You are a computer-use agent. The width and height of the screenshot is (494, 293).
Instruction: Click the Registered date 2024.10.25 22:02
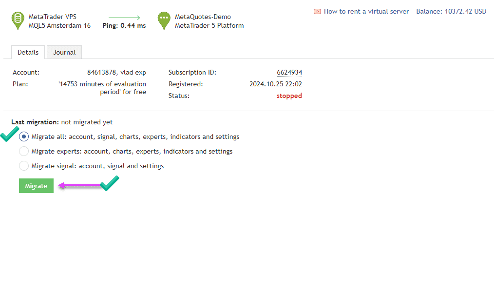coord(276,84)
